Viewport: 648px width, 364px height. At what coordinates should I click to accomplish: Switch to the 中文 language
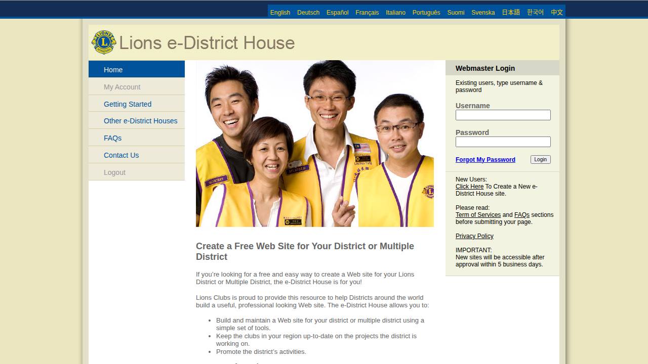click(556, 12)
